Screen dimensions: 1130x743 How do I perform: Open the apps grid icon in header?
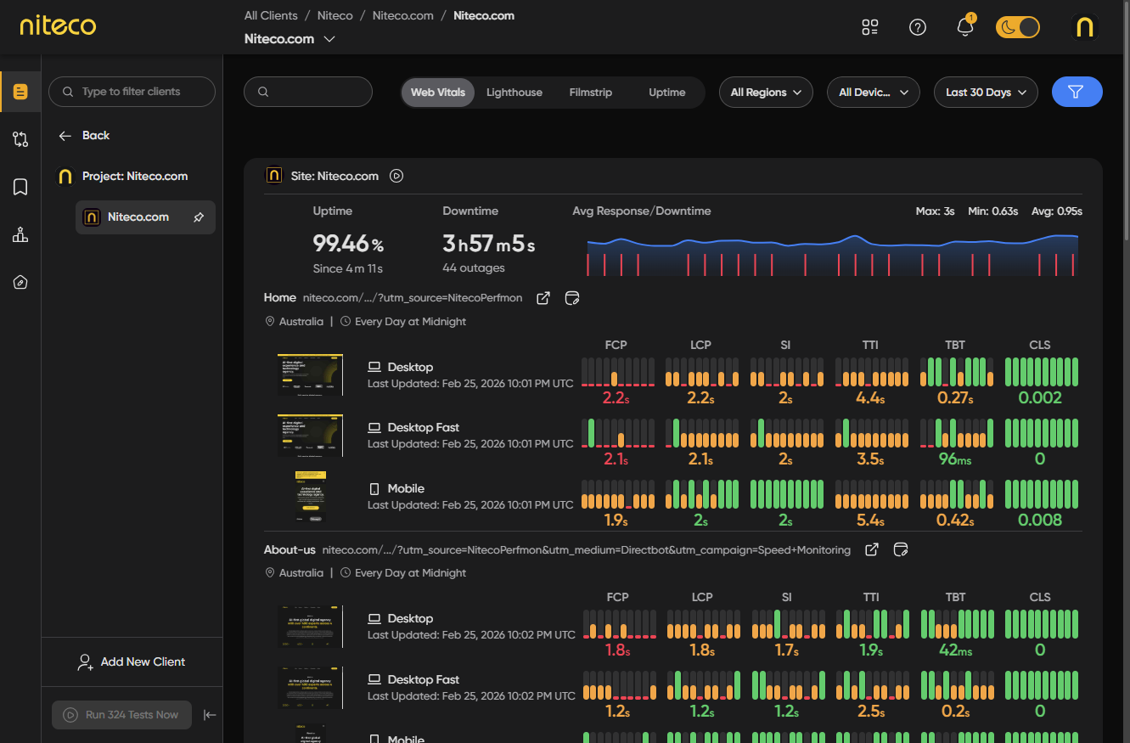pos(869,27)
